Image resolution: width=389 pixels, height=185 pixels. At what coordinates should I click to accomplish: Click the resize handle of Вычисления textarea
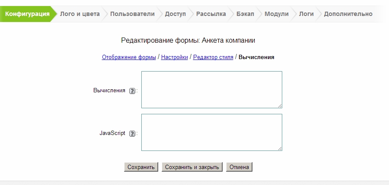[280, 106]
